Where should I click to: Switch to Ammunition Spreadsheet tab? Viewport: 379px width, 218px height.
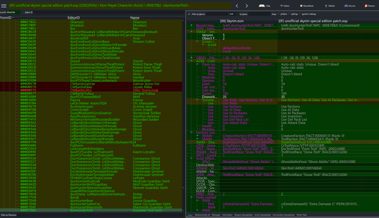click(283, 215)
